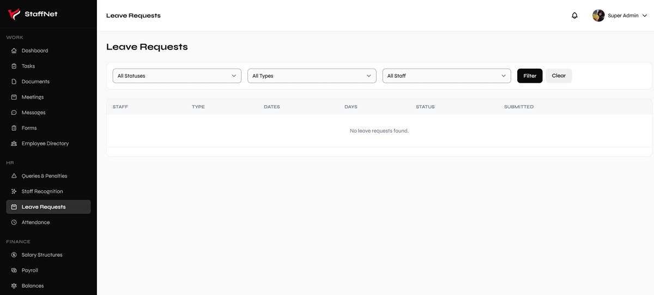Viewport: 654px width, 295px height.
Task: Navigate to Payroll section
Action: point(29,271)
